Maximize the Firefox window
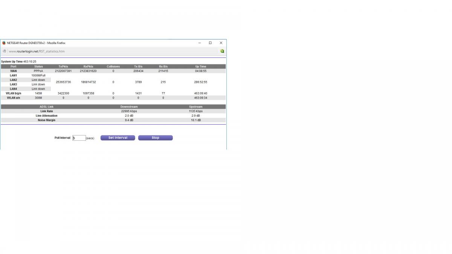 [x=210, y=43]
